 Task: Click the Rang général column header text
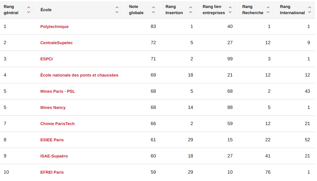coord(11,10)
